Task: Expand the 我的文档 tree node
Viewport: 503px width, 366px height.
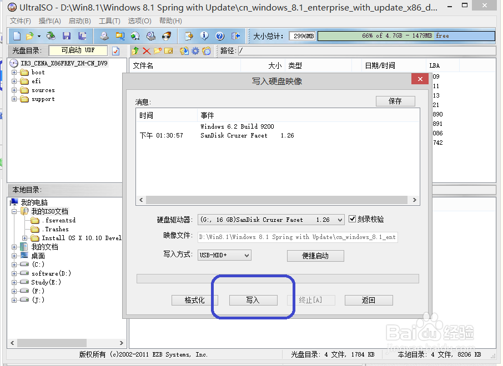Action: [14, 247]
